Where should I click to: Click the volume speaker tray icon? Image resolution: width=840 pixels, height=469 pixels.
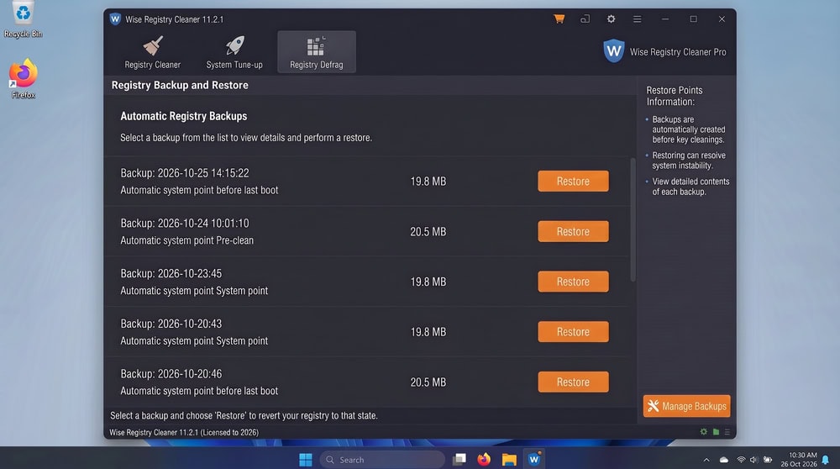pos(753,460)
